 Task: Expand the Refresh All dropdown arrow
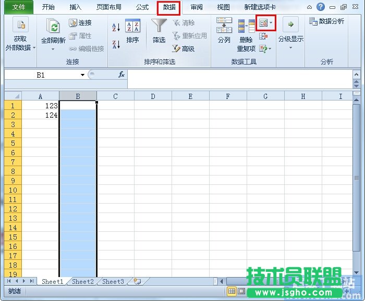click(53, 49)
